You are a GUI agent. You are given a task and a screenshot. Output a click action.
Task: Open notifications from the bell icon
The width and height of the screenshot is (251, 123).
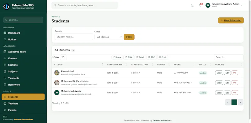point(200,5)
